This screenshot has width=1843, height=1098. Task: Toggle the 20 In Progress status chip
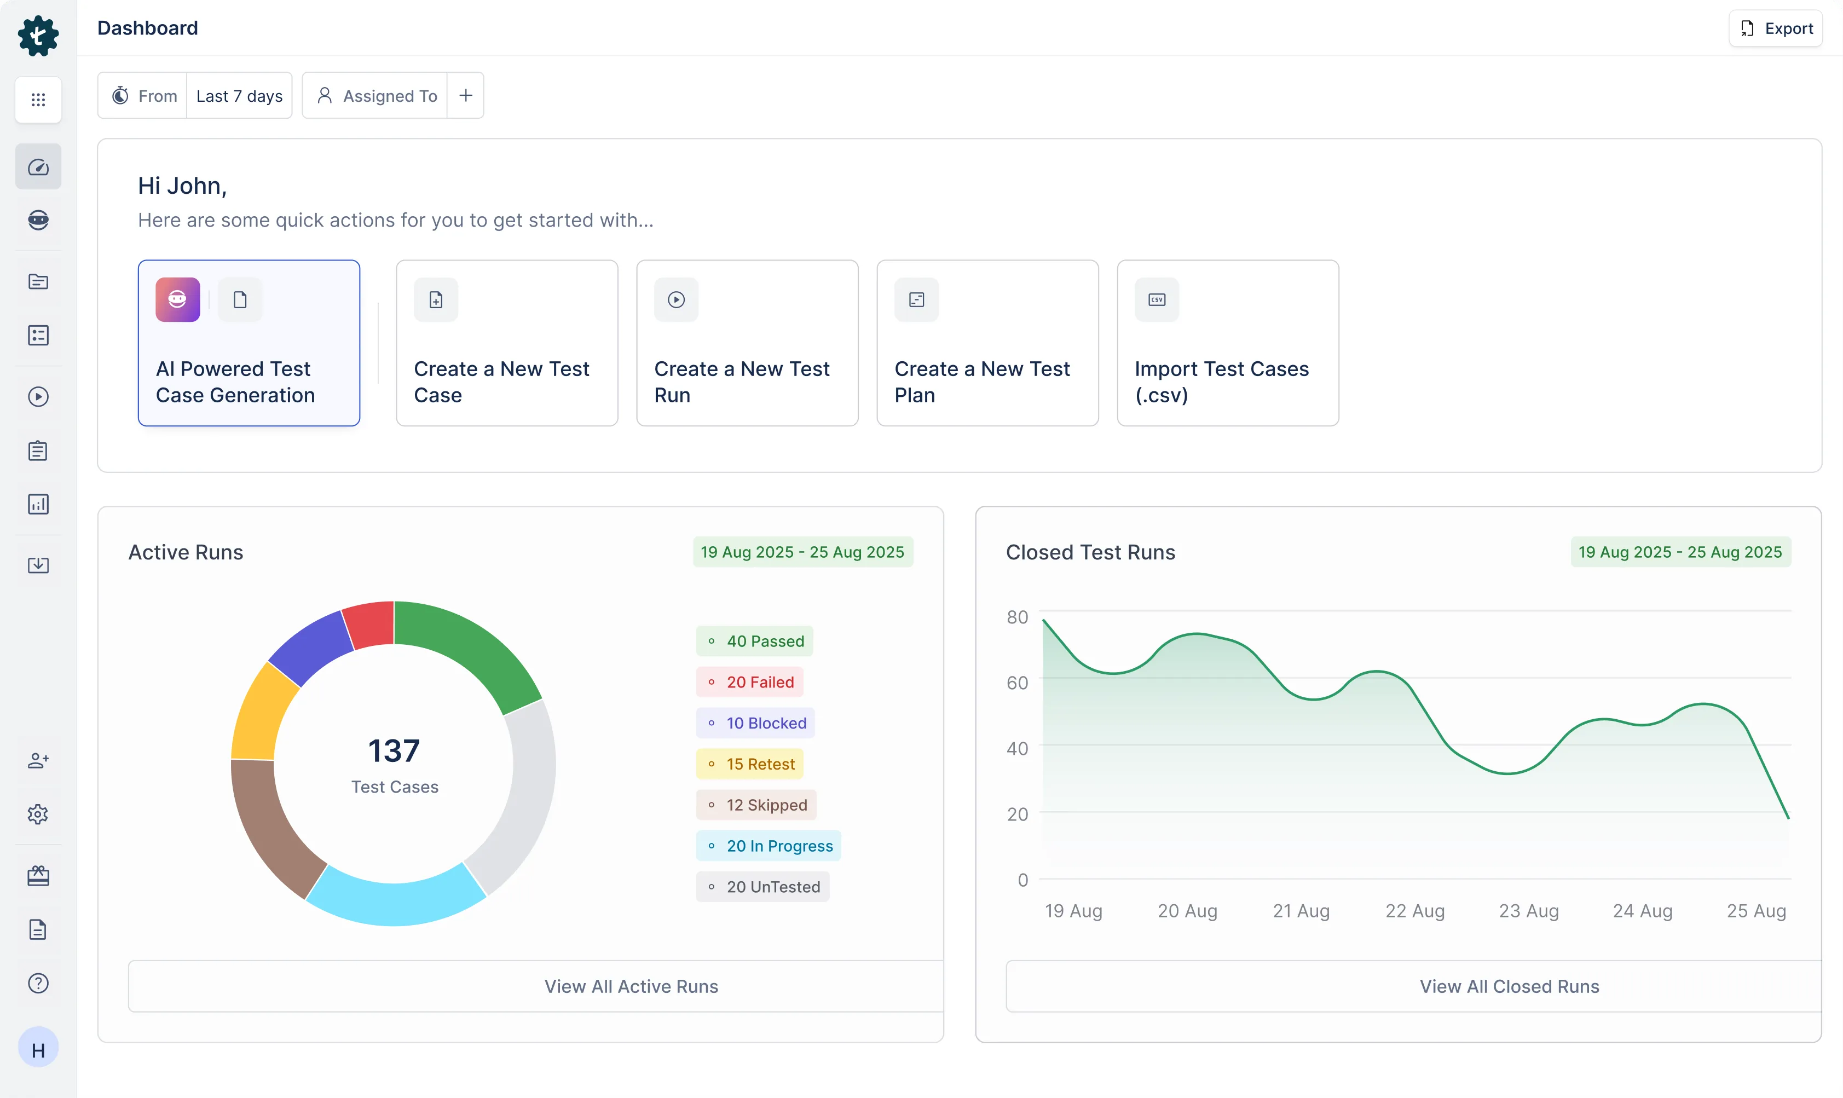pyautogui.click(x=768, y=846)
